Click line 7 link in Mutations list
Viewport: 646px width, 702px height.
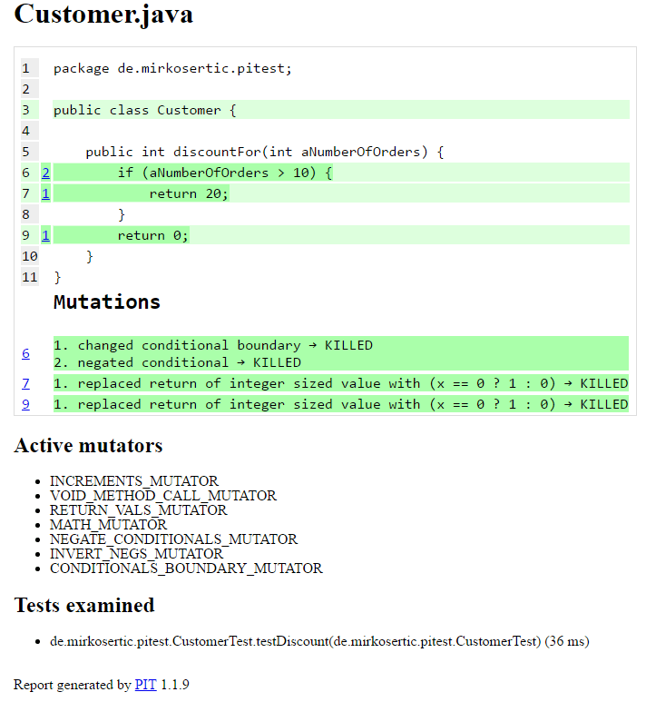coord(26,383)
